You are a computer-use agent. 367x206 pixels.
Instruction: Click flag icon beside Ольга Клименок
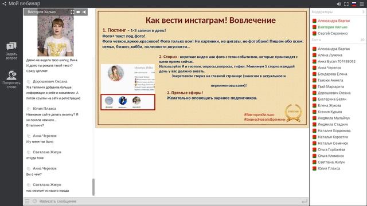click(314, 156)
